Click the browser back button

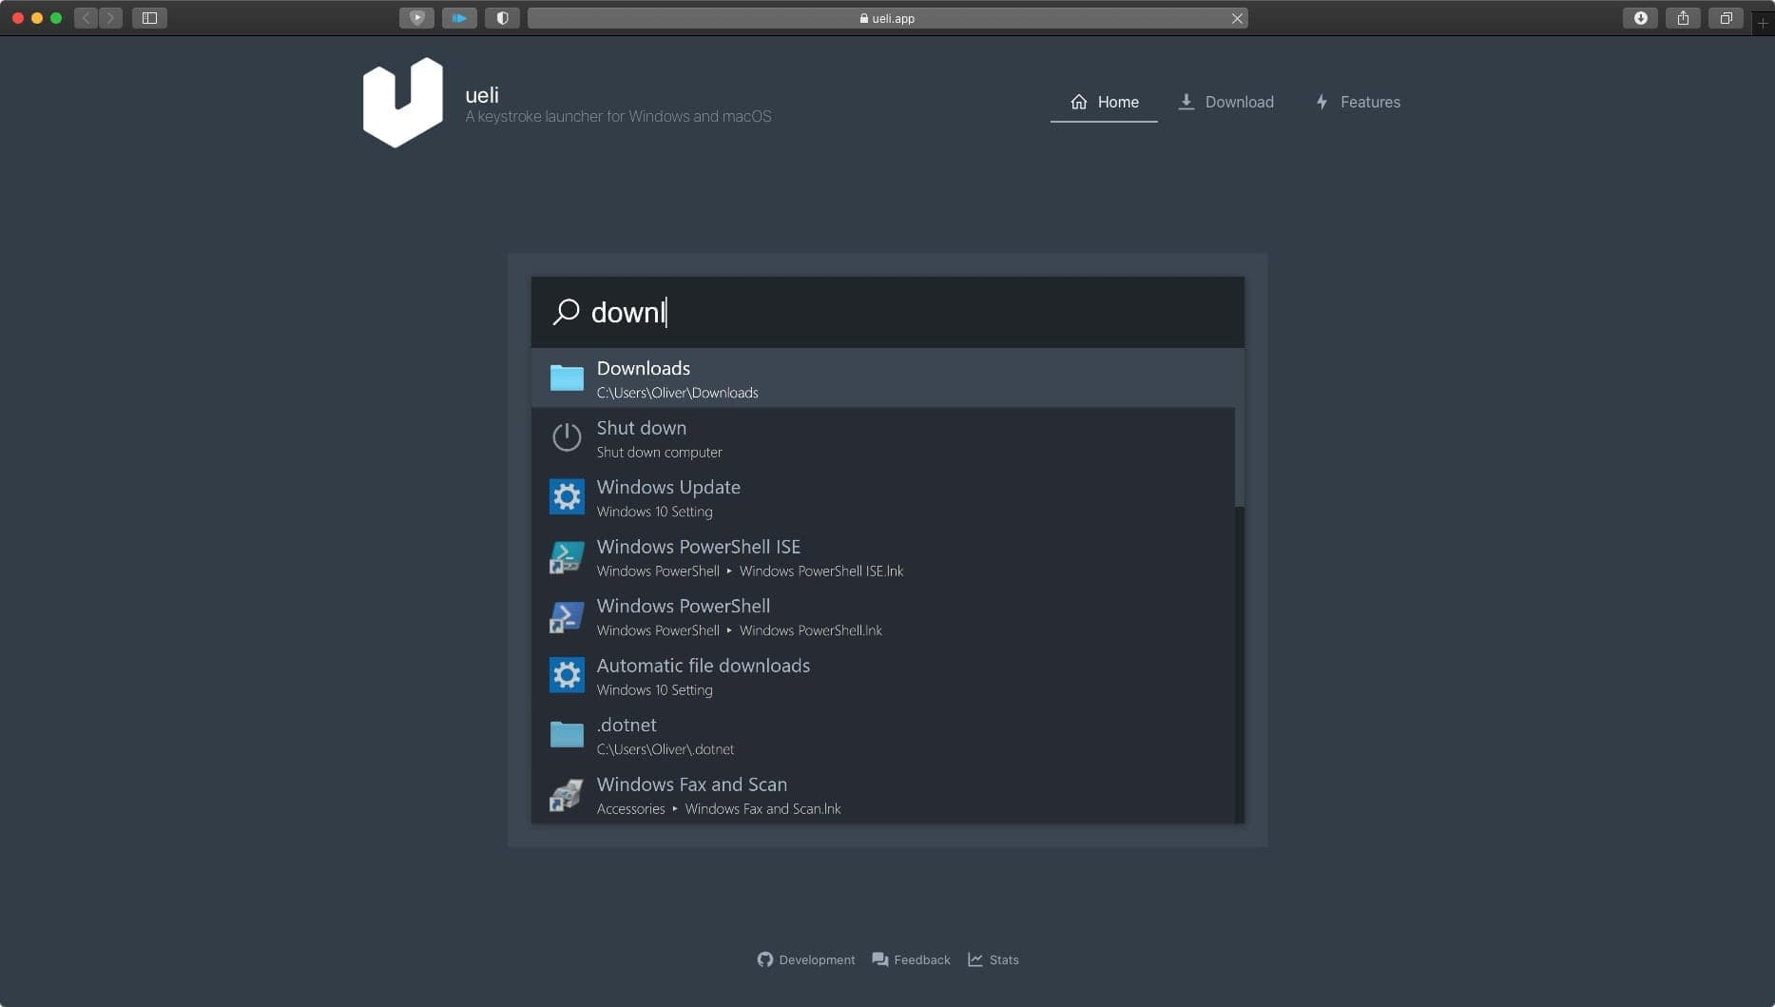(87, 18)
